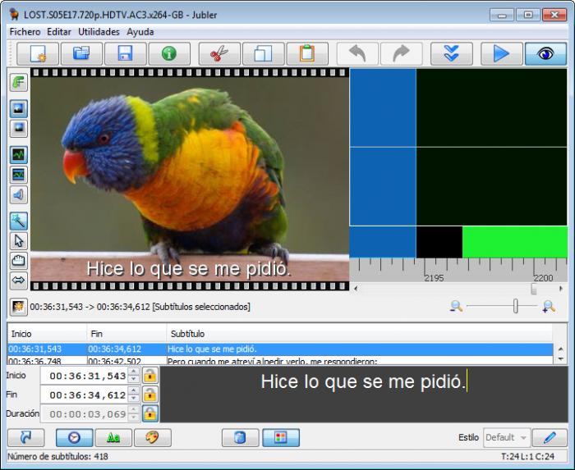Select the magic wand tool in sidebar
Screen dimensions: 575x470
point(18,220)
